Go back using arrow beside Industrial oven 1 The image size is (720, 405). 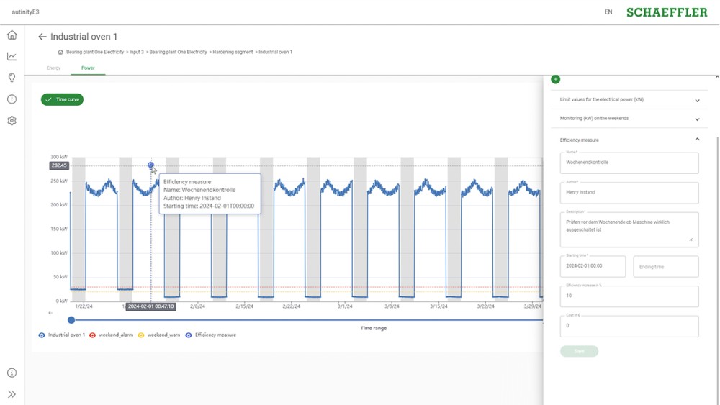point(42,37)
